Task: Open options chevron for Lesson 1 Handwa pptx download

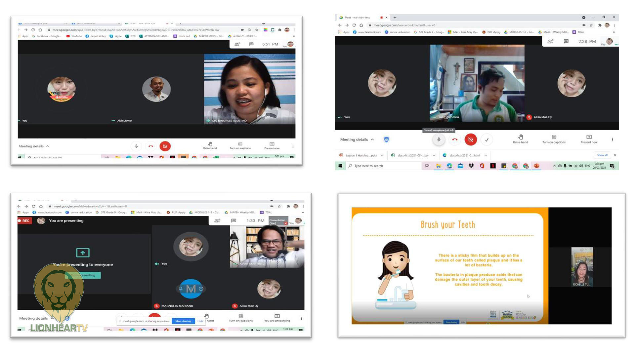Action: pos(382,155)
